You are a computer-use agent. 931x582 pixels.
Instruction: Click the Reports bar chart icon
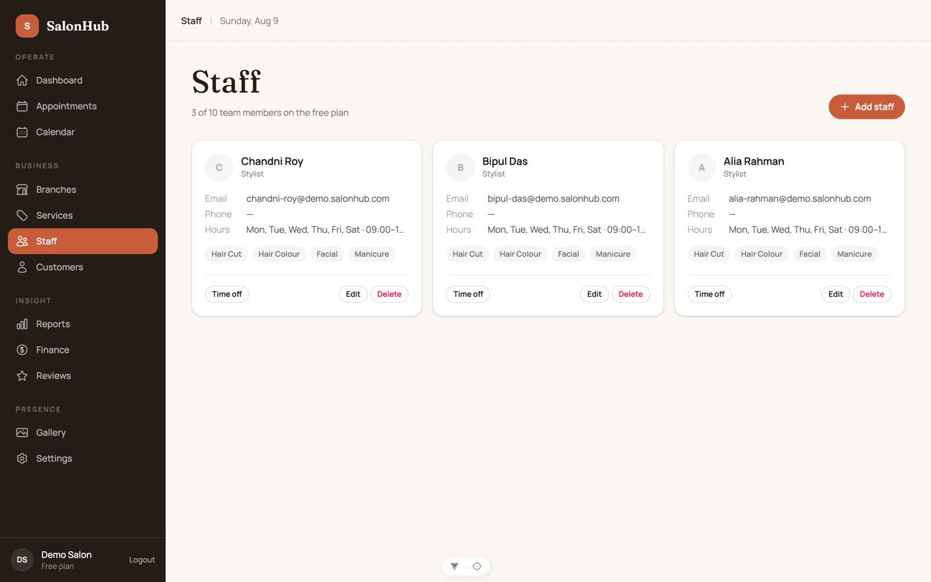coord(22,324)
